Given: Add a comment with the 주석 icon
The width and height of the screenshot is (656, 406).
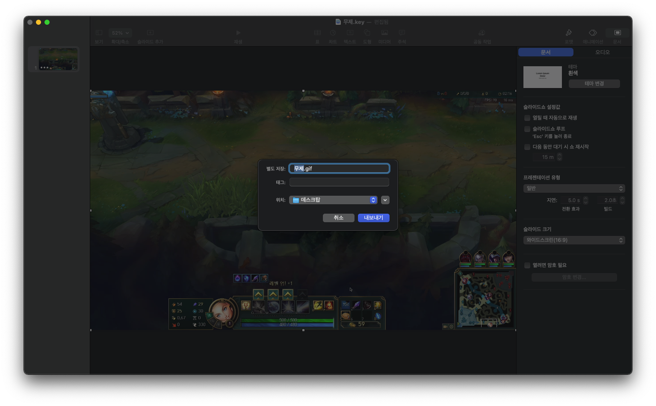Looking at the screenshot, I should (402, 33).
